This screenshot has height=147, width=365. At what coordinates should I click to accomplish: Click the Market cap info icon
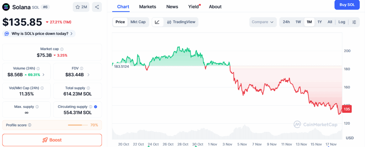tap(62, 49)
